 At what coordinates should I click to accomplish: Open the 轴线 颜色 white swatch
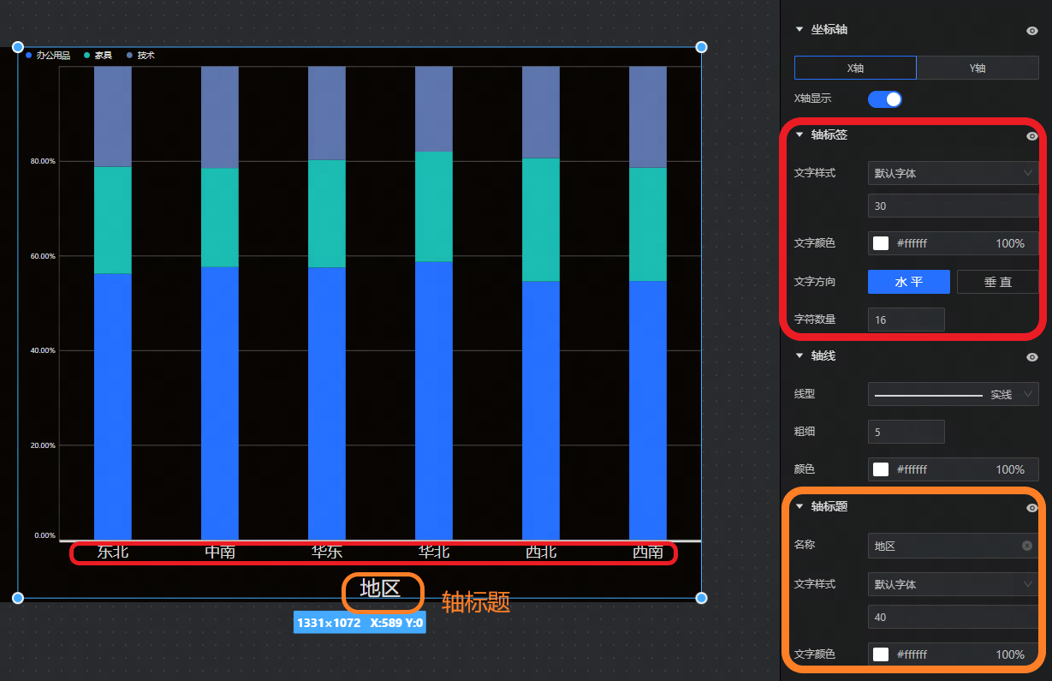(881, 469)
